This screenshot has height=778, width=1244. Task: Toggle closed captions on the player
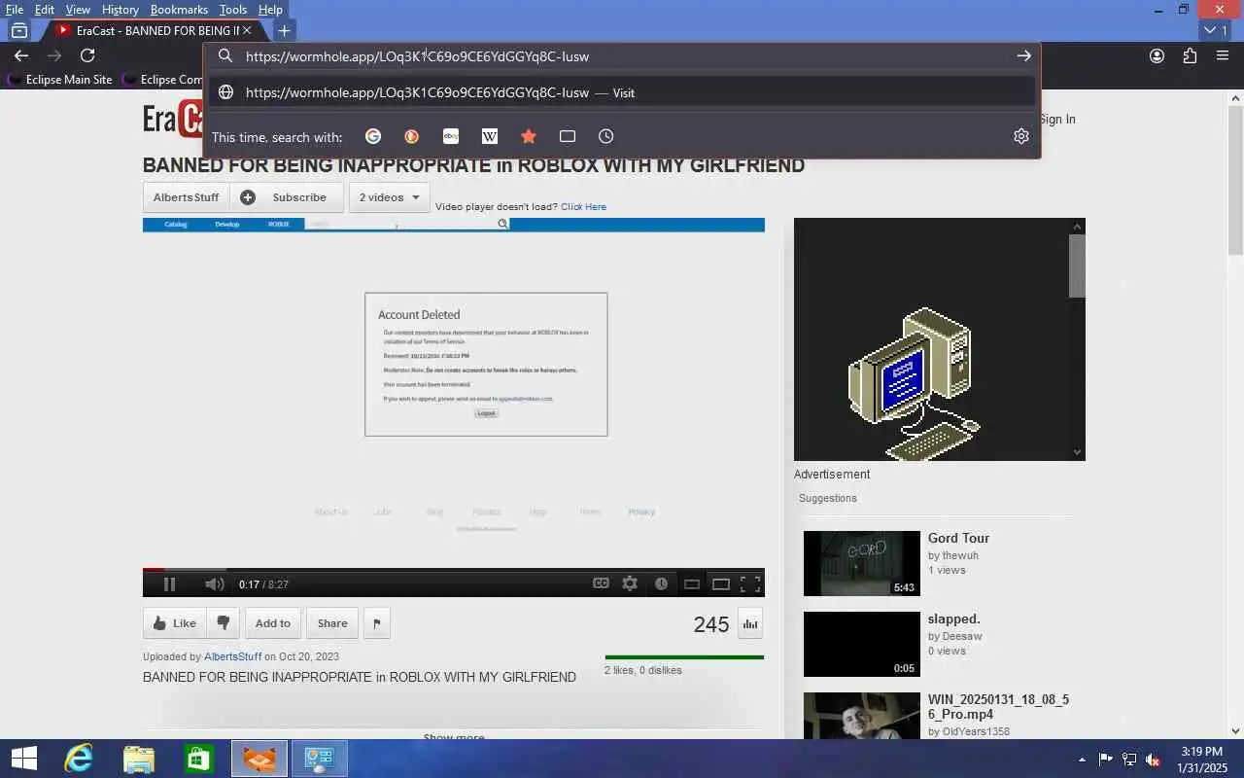tap(601, 583)
